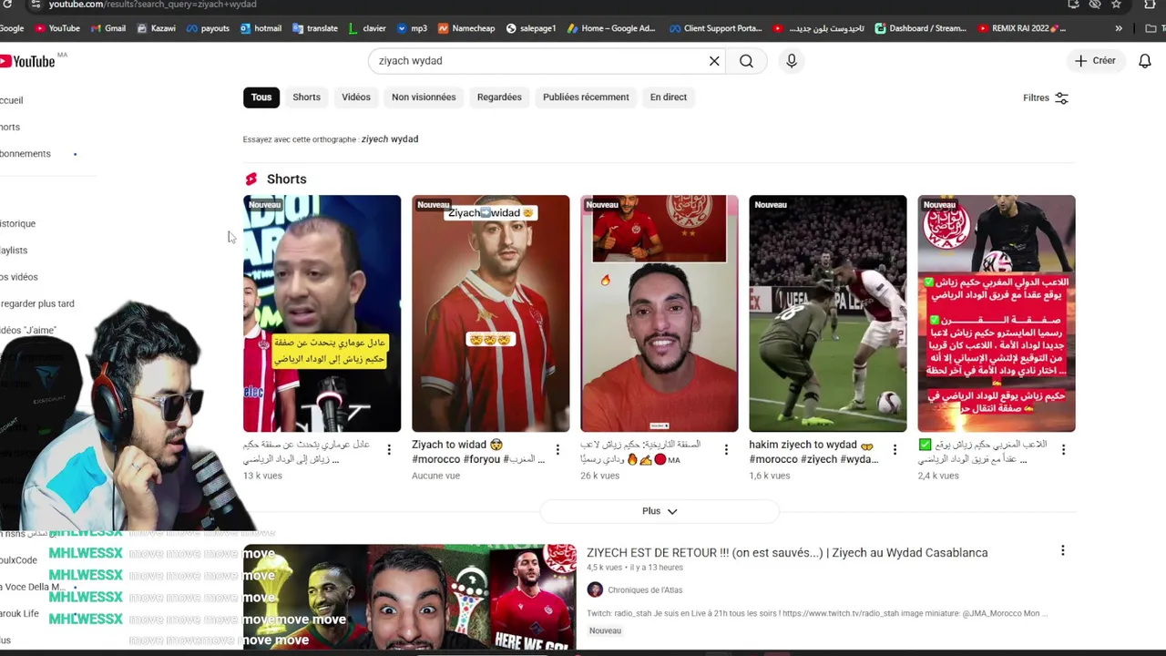Viewport: 1166px width, 656px height.
Task: Open the Ziyach widad Short thumbnail
Action: pyautogui.click(x=490, y=313)
